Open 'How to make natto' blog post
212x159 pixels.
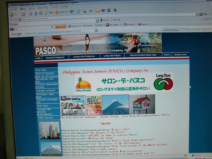[x=103, y=149]
